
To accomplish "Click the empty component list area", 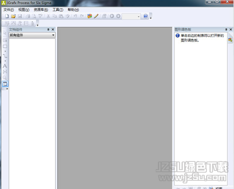I will (32, 114).
